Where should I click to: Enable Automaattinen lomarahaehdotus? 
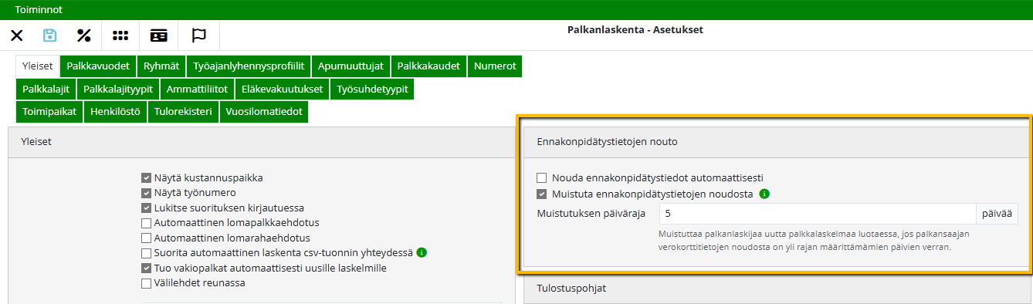(147, 238)
